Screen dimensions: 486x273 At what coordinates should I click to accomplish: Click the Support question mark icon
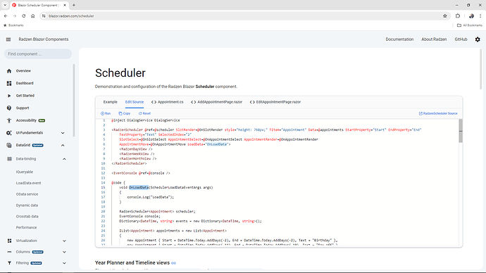coord(9,108)
